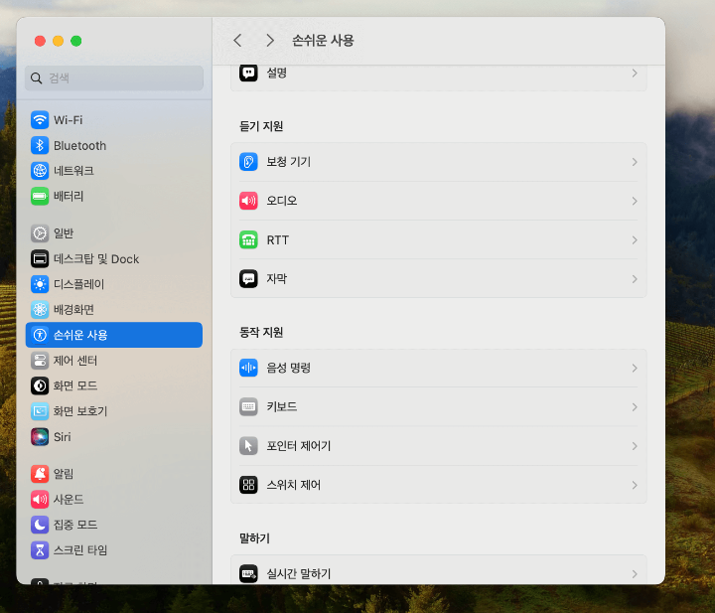Expand the 실시간 말하기 row chevron
Image resolution: width=715 pixels, height=613 pixels.
click(x=635, y=574)
